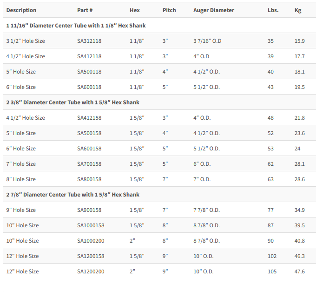316x292 pixels.
Task: Click the Part # column header
Action: coord(85,10)
